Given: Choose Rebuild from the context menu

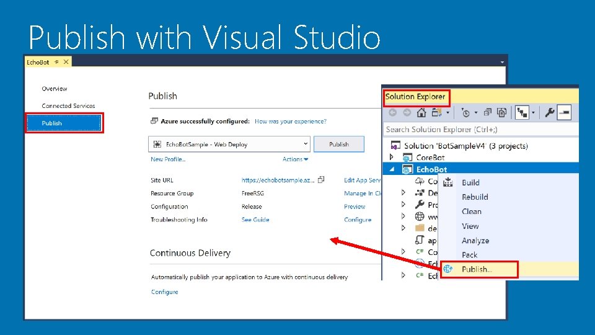Looking at the screenshot, I should 475,197.
